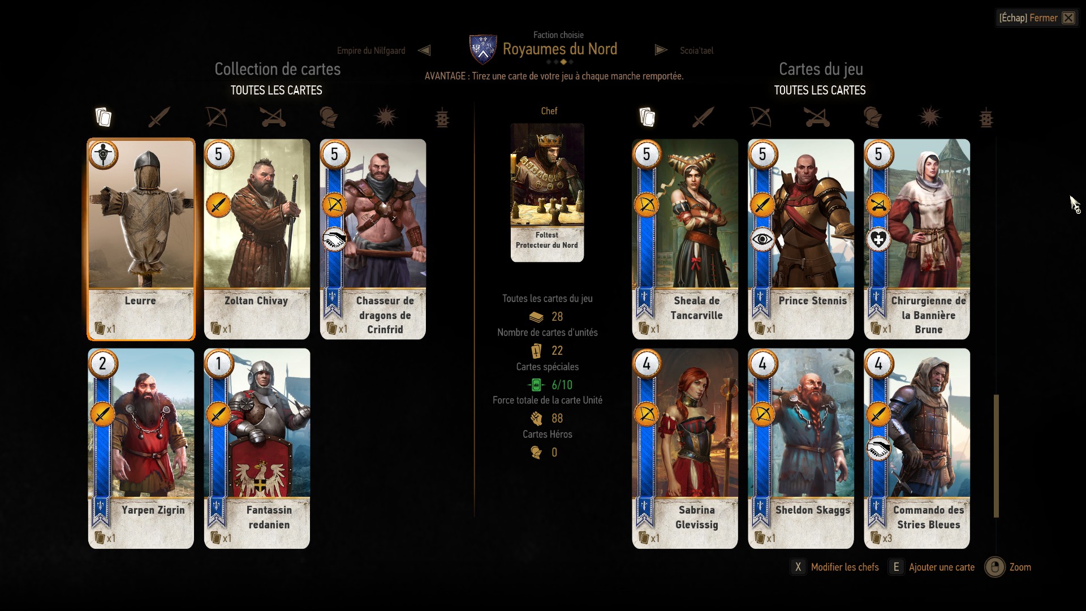Select weather sun filter in deck cards
The height and width of the screenshot is (611, 1086).
click(x=930, y=117)
